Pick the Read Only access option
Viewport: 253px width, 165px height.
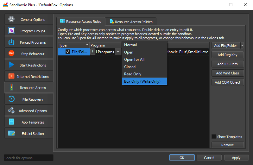[144, 74]
